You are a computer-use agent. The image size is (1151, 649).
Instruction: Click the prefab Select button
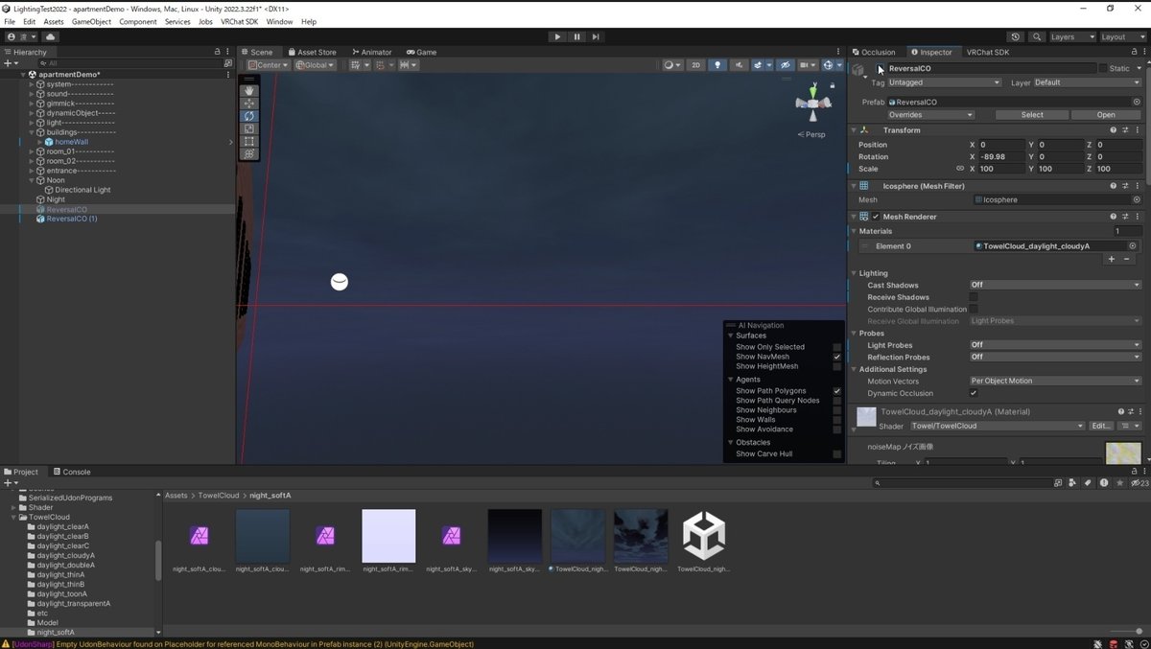pos(1032,115)
